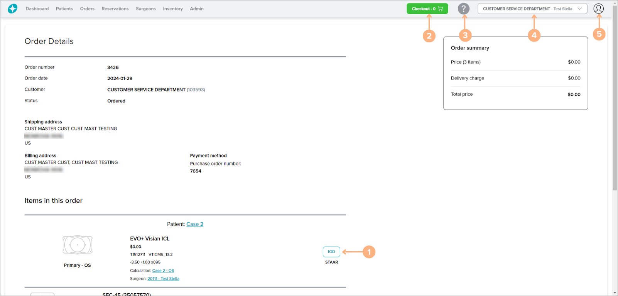Screen dimensions: 618x296
Task: Click the app logo in the top-left corner
Action: pos(13,8)
